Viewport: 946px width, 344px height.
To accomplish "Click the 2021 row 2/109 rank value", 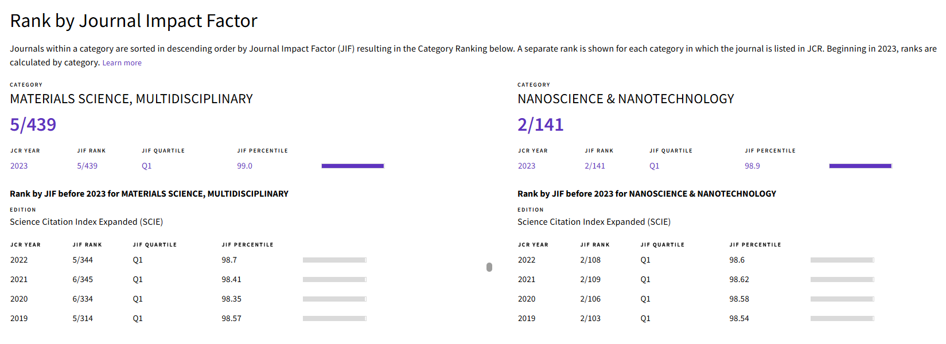I will point(590,279).
